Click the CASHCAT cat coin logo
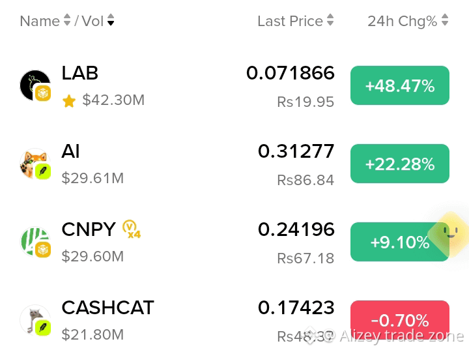 [35, 320]
